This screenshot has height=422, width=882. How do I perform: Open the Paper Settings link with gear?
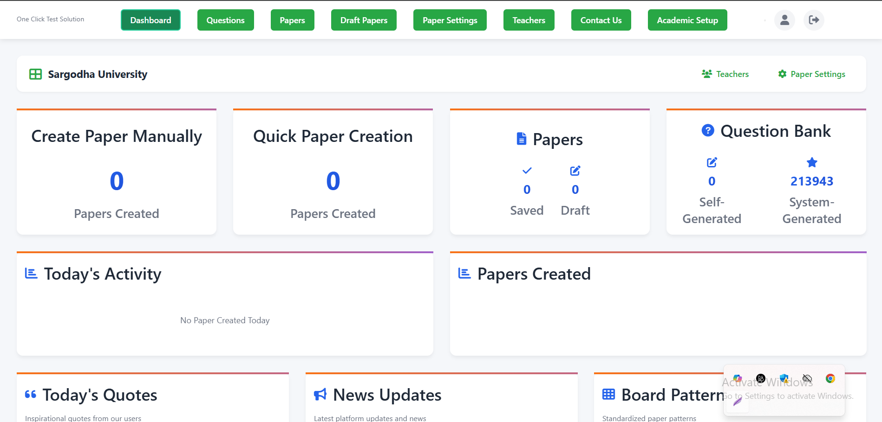(x=812, y=74)
